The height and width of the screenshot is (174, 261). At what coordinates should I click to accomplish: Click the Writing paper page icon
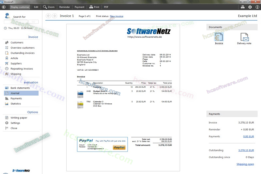point(7,117)
